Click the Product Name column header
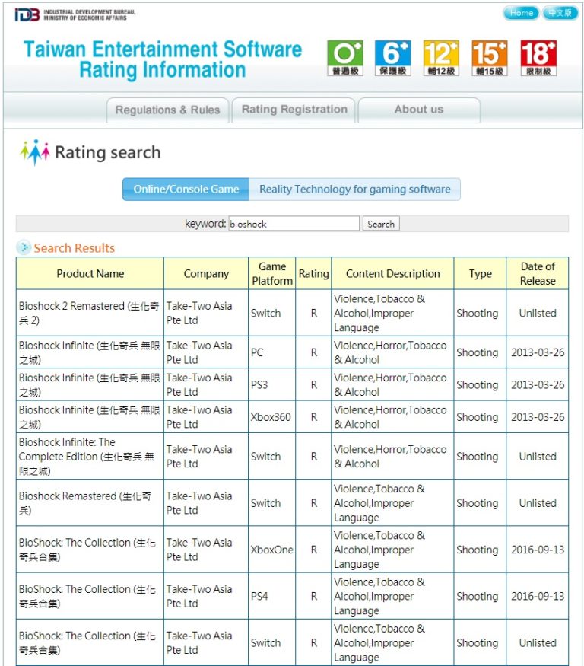 coord(90,273)
